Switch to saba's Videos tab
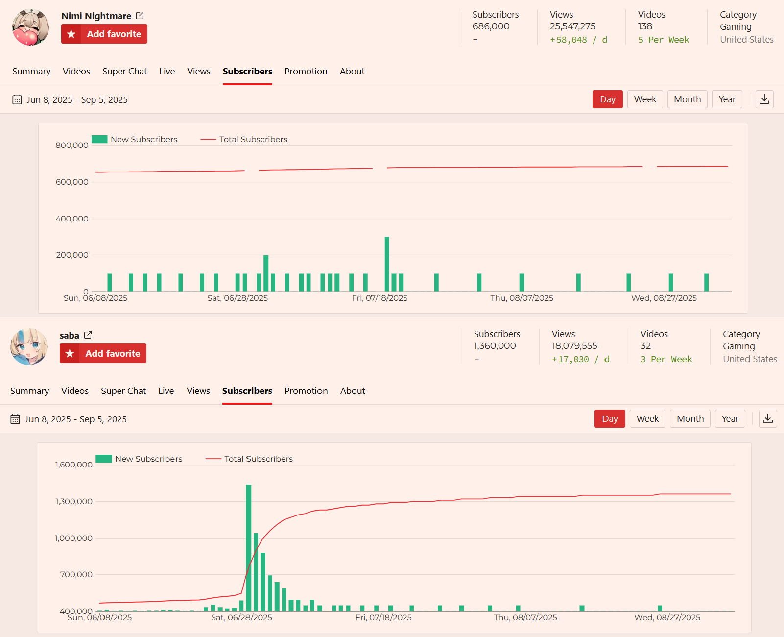Screen dimensions: 784x637 tap(75, 391)
